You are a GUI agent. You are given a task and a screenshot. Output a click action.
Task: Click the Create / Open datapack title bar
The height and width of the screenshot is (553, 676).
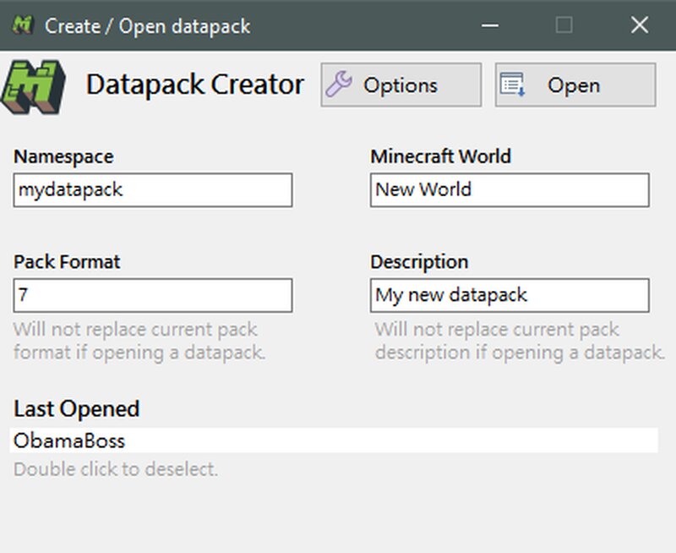(x=148, y=26)
